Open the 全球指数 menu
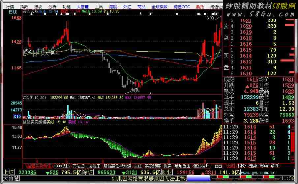 tap(160, 7)
